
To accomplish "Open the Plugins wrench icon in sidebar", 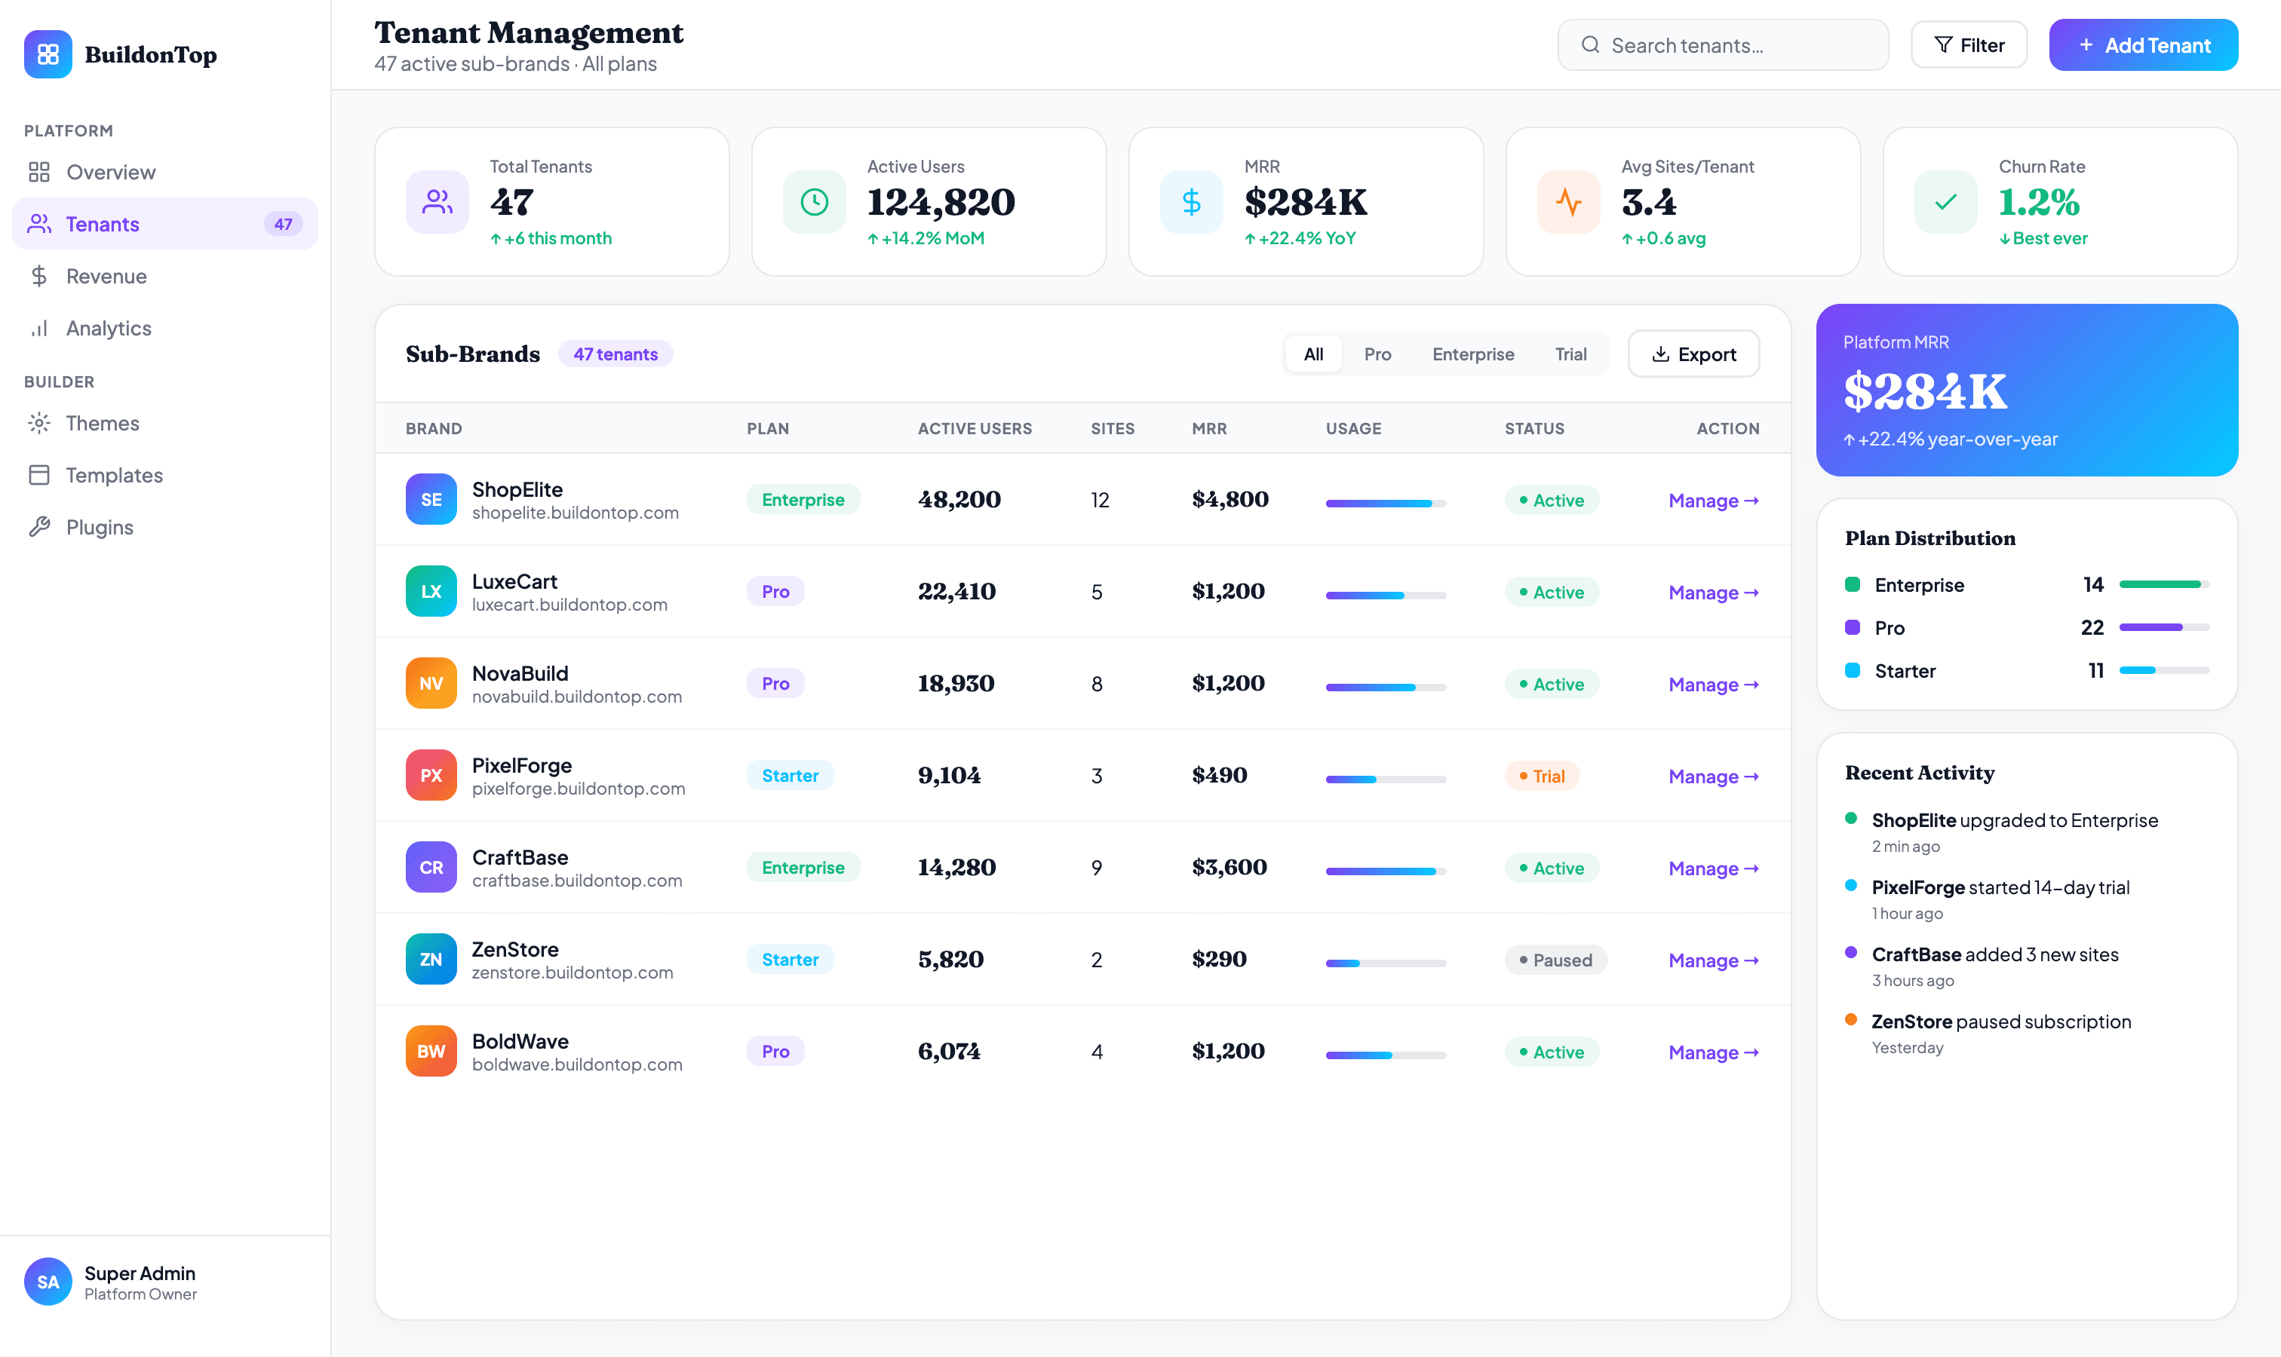I will [39, 527].
